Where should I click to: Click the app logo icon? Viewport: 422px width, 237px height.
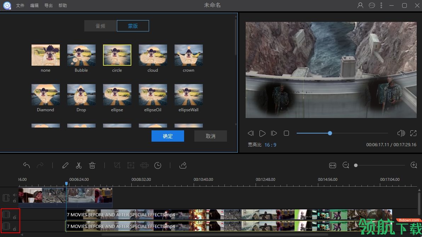click(7, 5)
